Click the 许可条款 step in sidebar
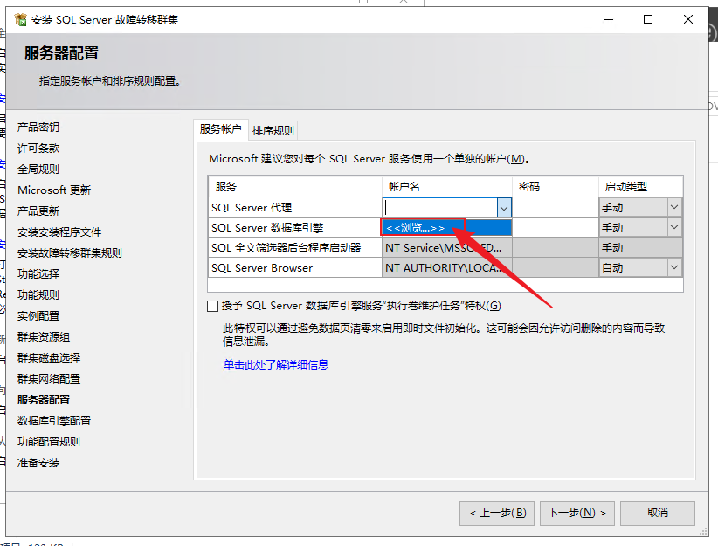 point(38,148)
